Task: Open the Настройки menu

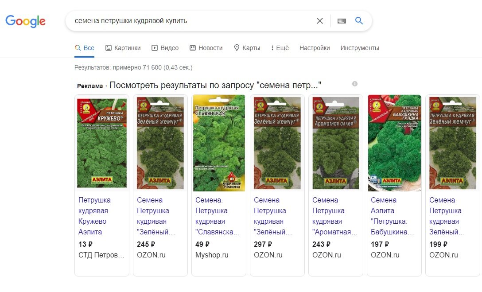Action: coord(315,47)
